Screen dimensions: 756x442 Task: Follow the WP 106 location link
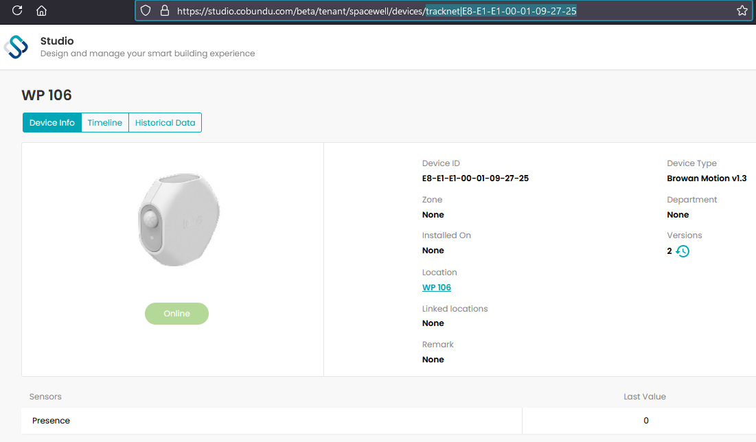point(436,288)
